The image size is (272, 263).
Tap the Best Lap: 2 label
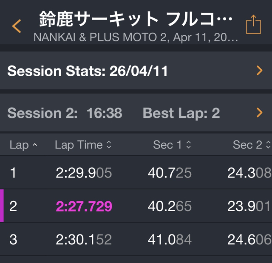pyautogui.click(x=181, y=113)
